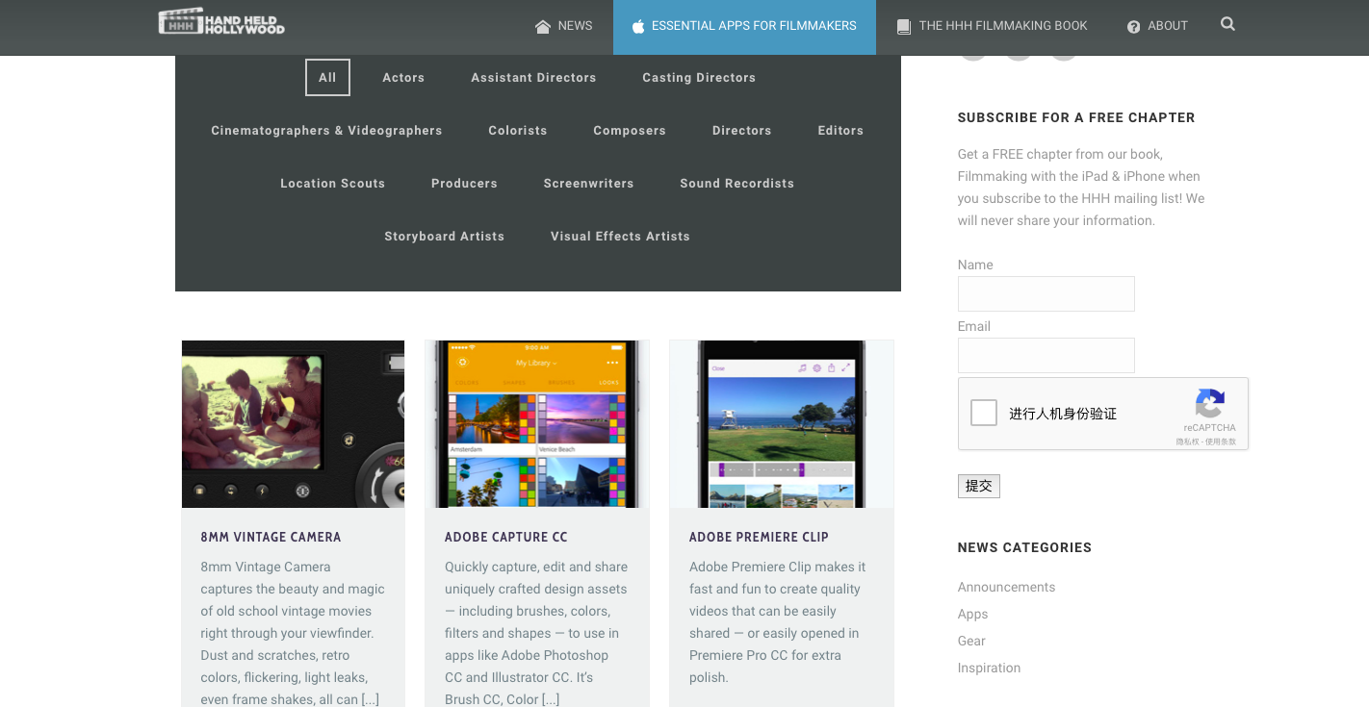The width and height of the screenshot is (1369, 707).
Task: Open the Announcements news category
Action: point(1006,588)
